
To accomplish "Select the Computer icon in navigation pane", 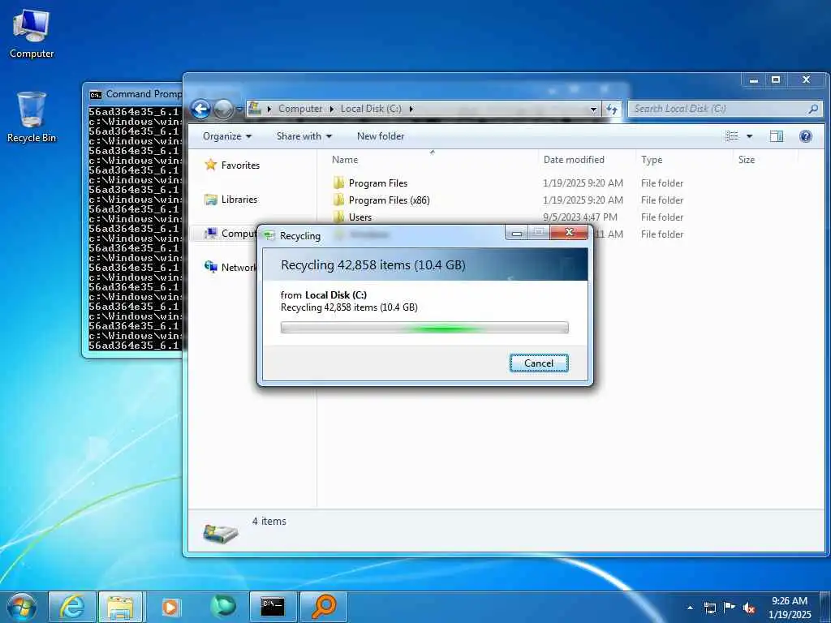I will [x=211, y=233].
